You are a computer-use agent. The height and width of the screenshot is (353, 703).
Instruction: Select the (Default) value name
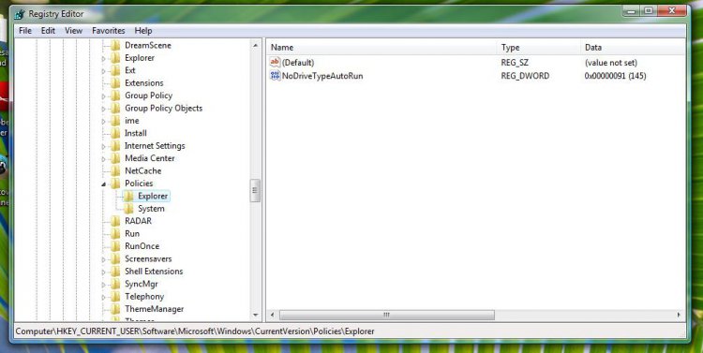(x=298, y=63)
